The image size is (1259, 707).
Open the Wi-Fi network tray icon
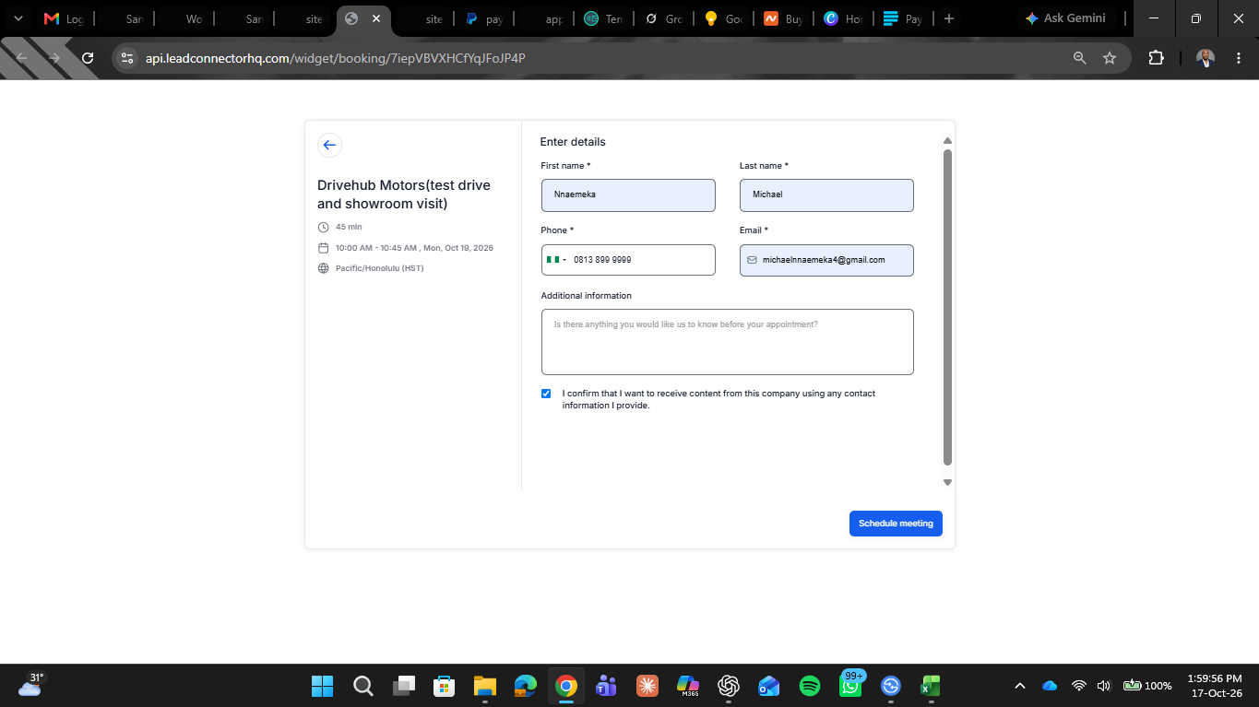[1078, 686]
